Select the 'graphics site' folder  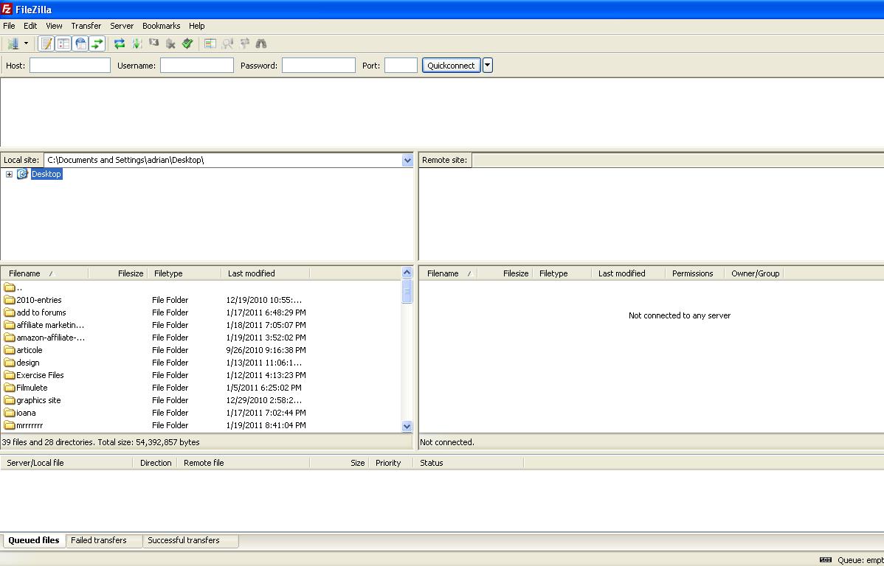coord(32,400)
